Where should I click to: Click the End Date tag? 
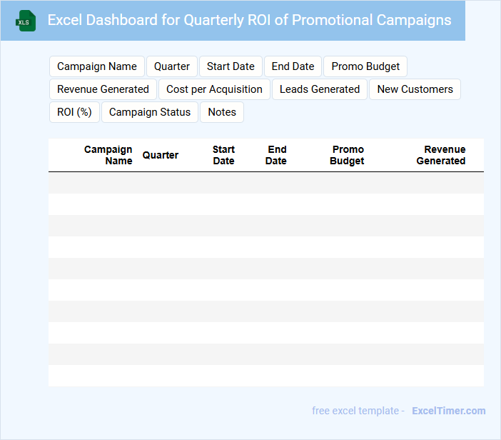coord(293,66)
